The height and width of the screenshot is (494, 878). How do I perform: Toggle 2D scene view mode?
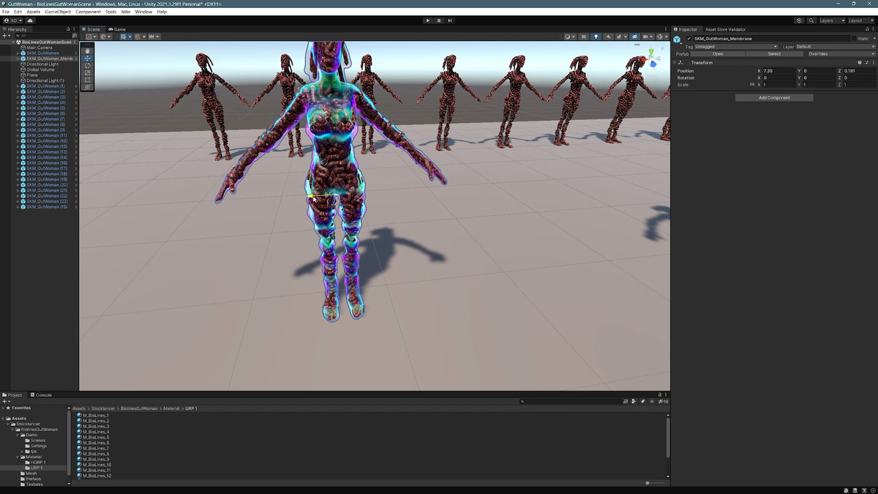[584, 37]
